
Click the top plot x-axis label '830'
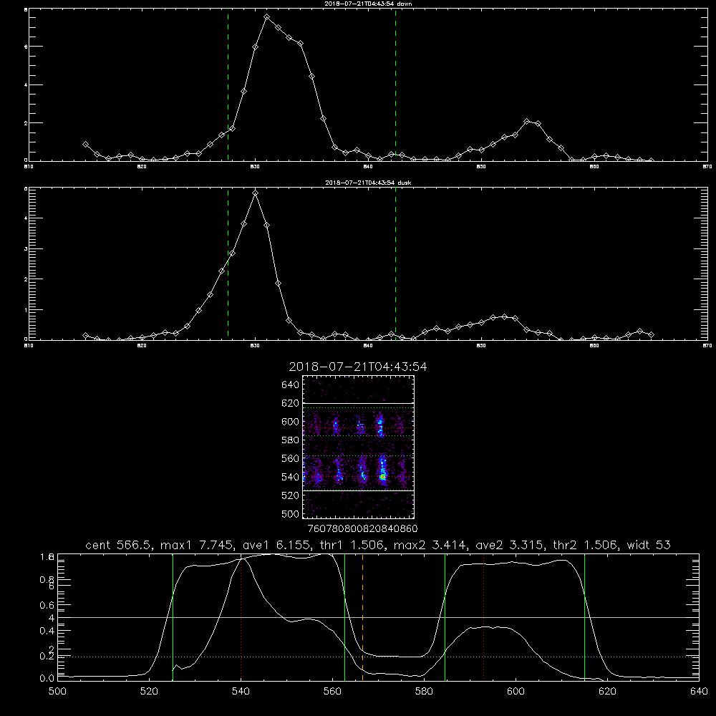tap(255, 167)
